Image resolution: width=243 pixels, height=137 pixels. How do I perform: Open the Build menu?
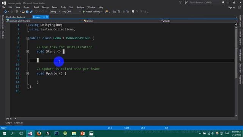tap(36, 7)
